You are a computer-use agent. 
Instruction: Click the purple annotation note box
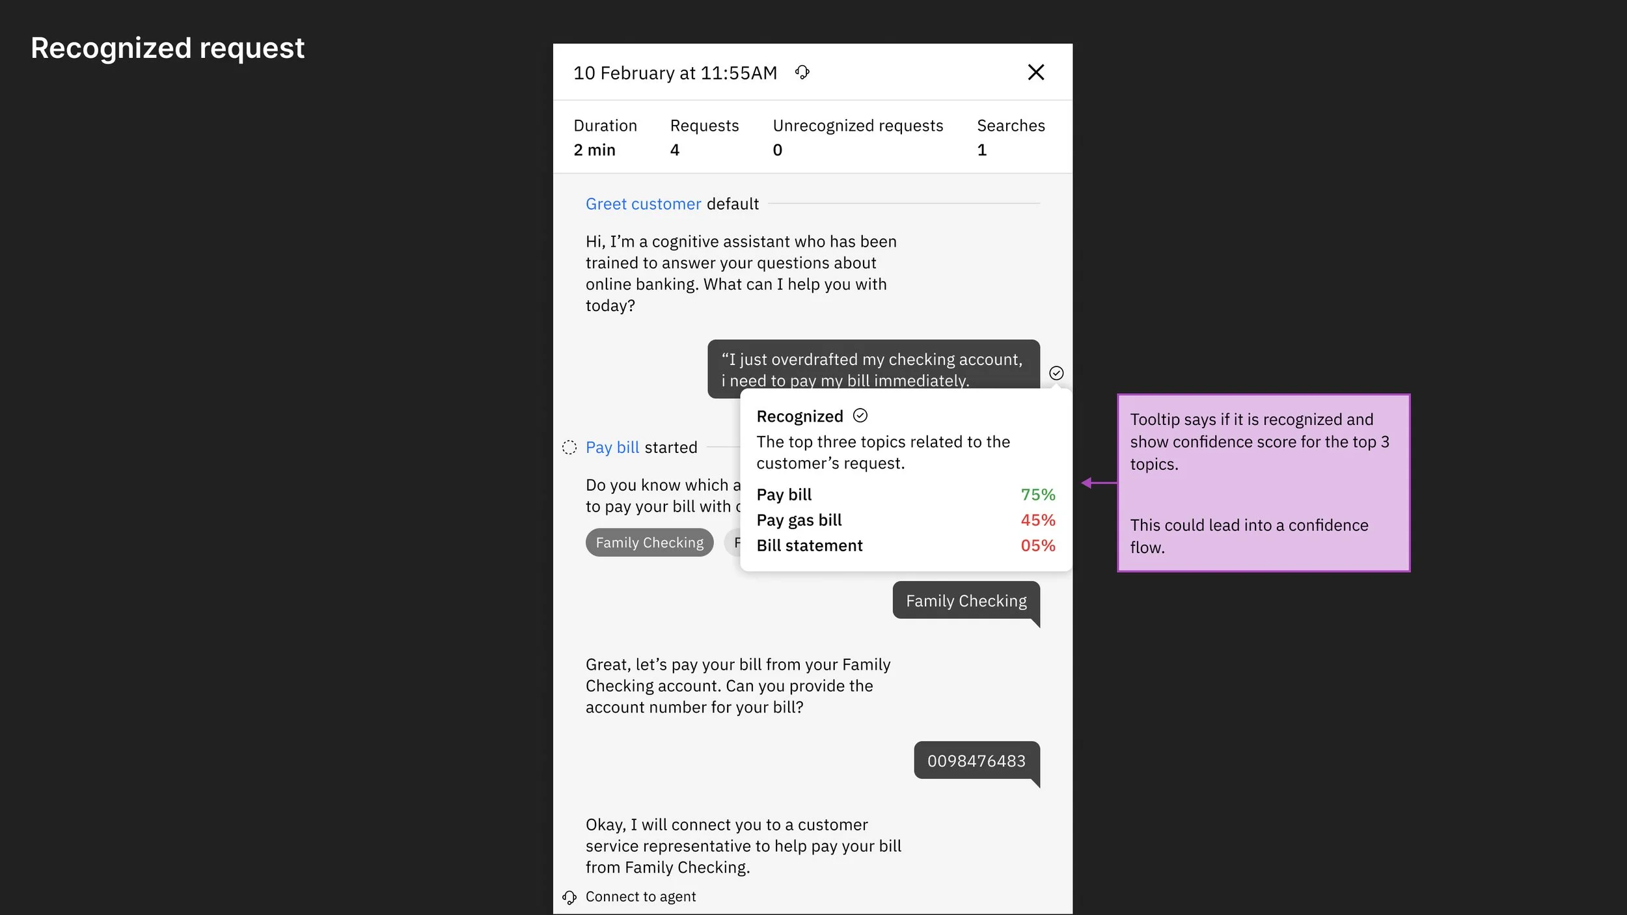click(1263, 483)
